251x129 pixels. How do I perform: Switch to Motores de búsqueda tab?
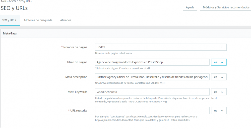pos(38,20)
